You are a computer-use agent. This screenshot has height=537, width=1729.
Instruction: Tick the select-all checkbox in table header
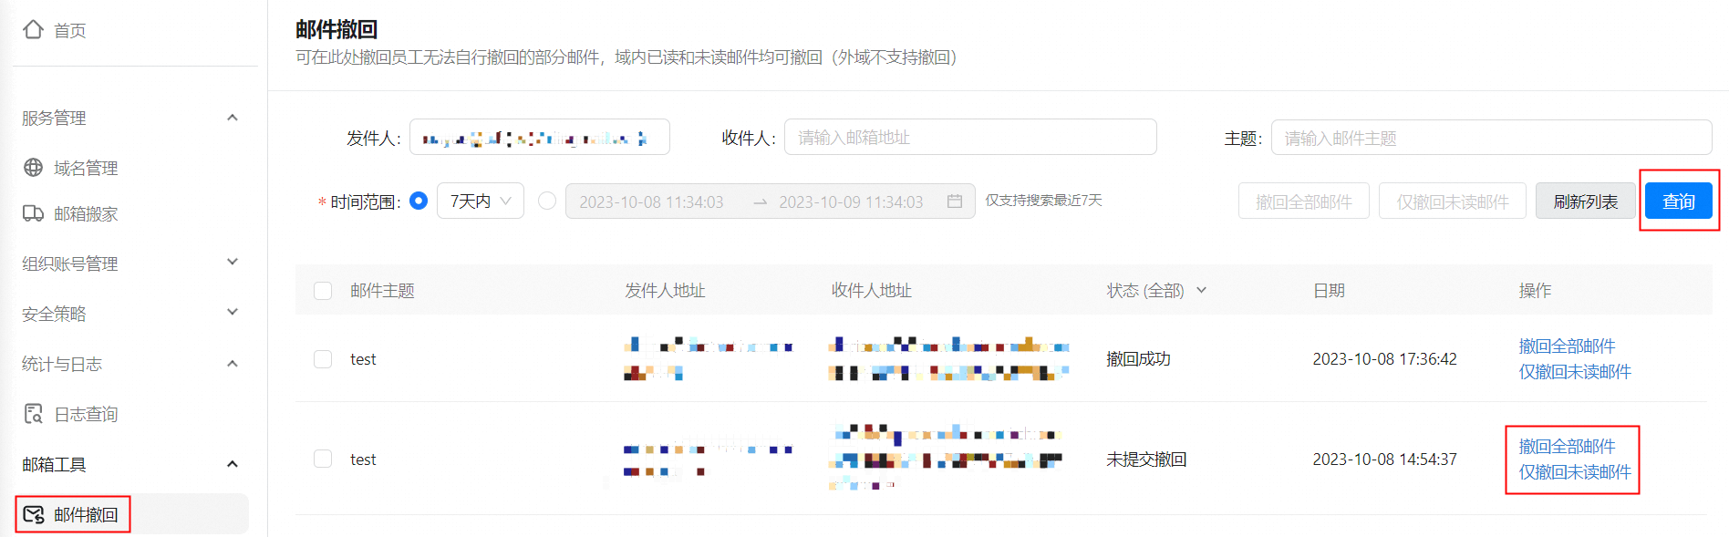pos(323,291)
